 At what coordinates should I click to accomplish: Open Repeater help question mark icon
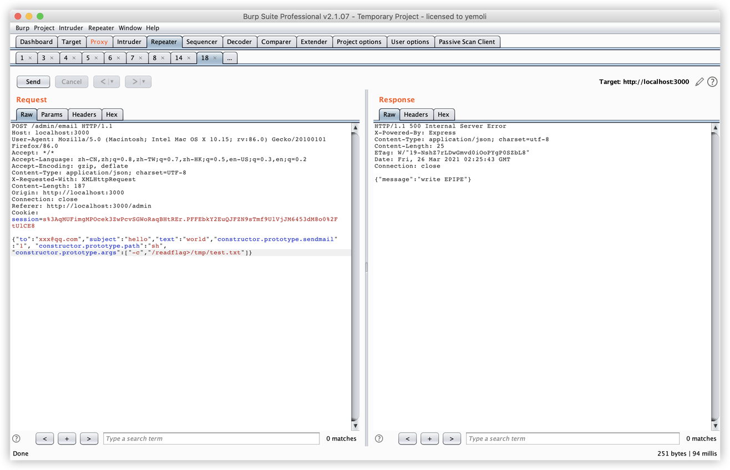(712, 82)
